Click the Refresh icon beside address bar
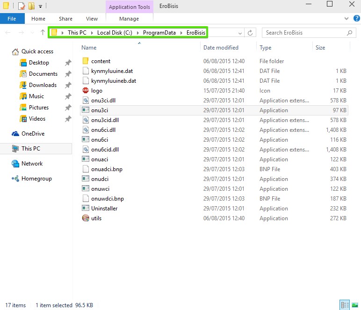This screenshot has width=361, height=310. coord(251,33)
